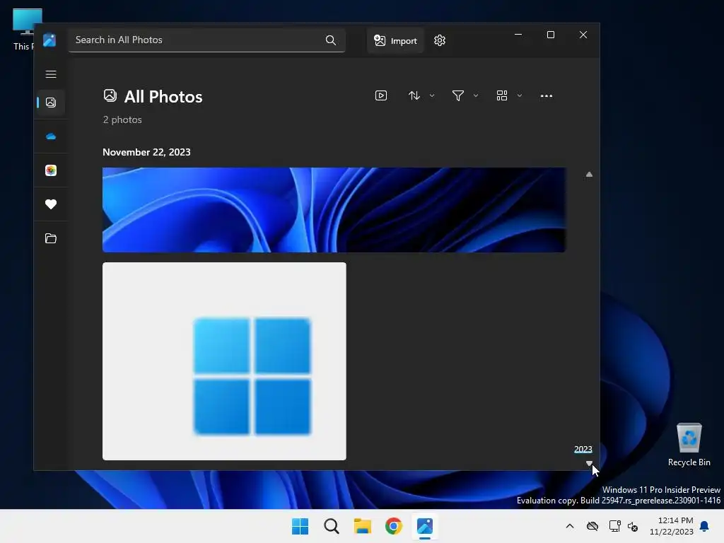724x543 pixels.
Task: Expand the filter dropdown chevron
Action: pyautogui.click(x=476, y=95)
